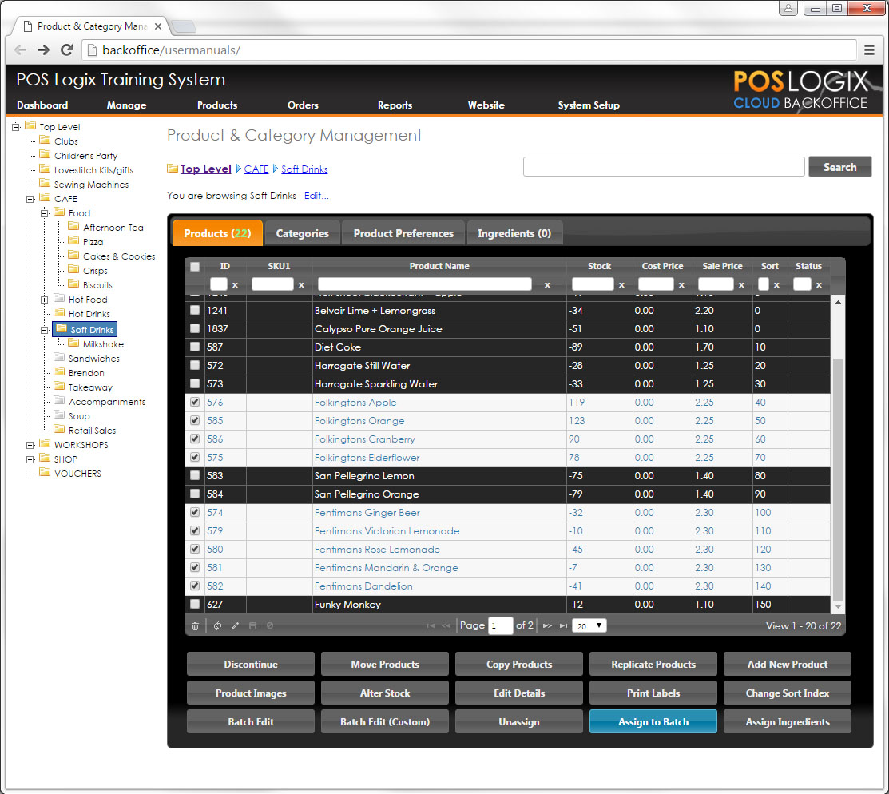Click the page number input box

coord(500,625)
